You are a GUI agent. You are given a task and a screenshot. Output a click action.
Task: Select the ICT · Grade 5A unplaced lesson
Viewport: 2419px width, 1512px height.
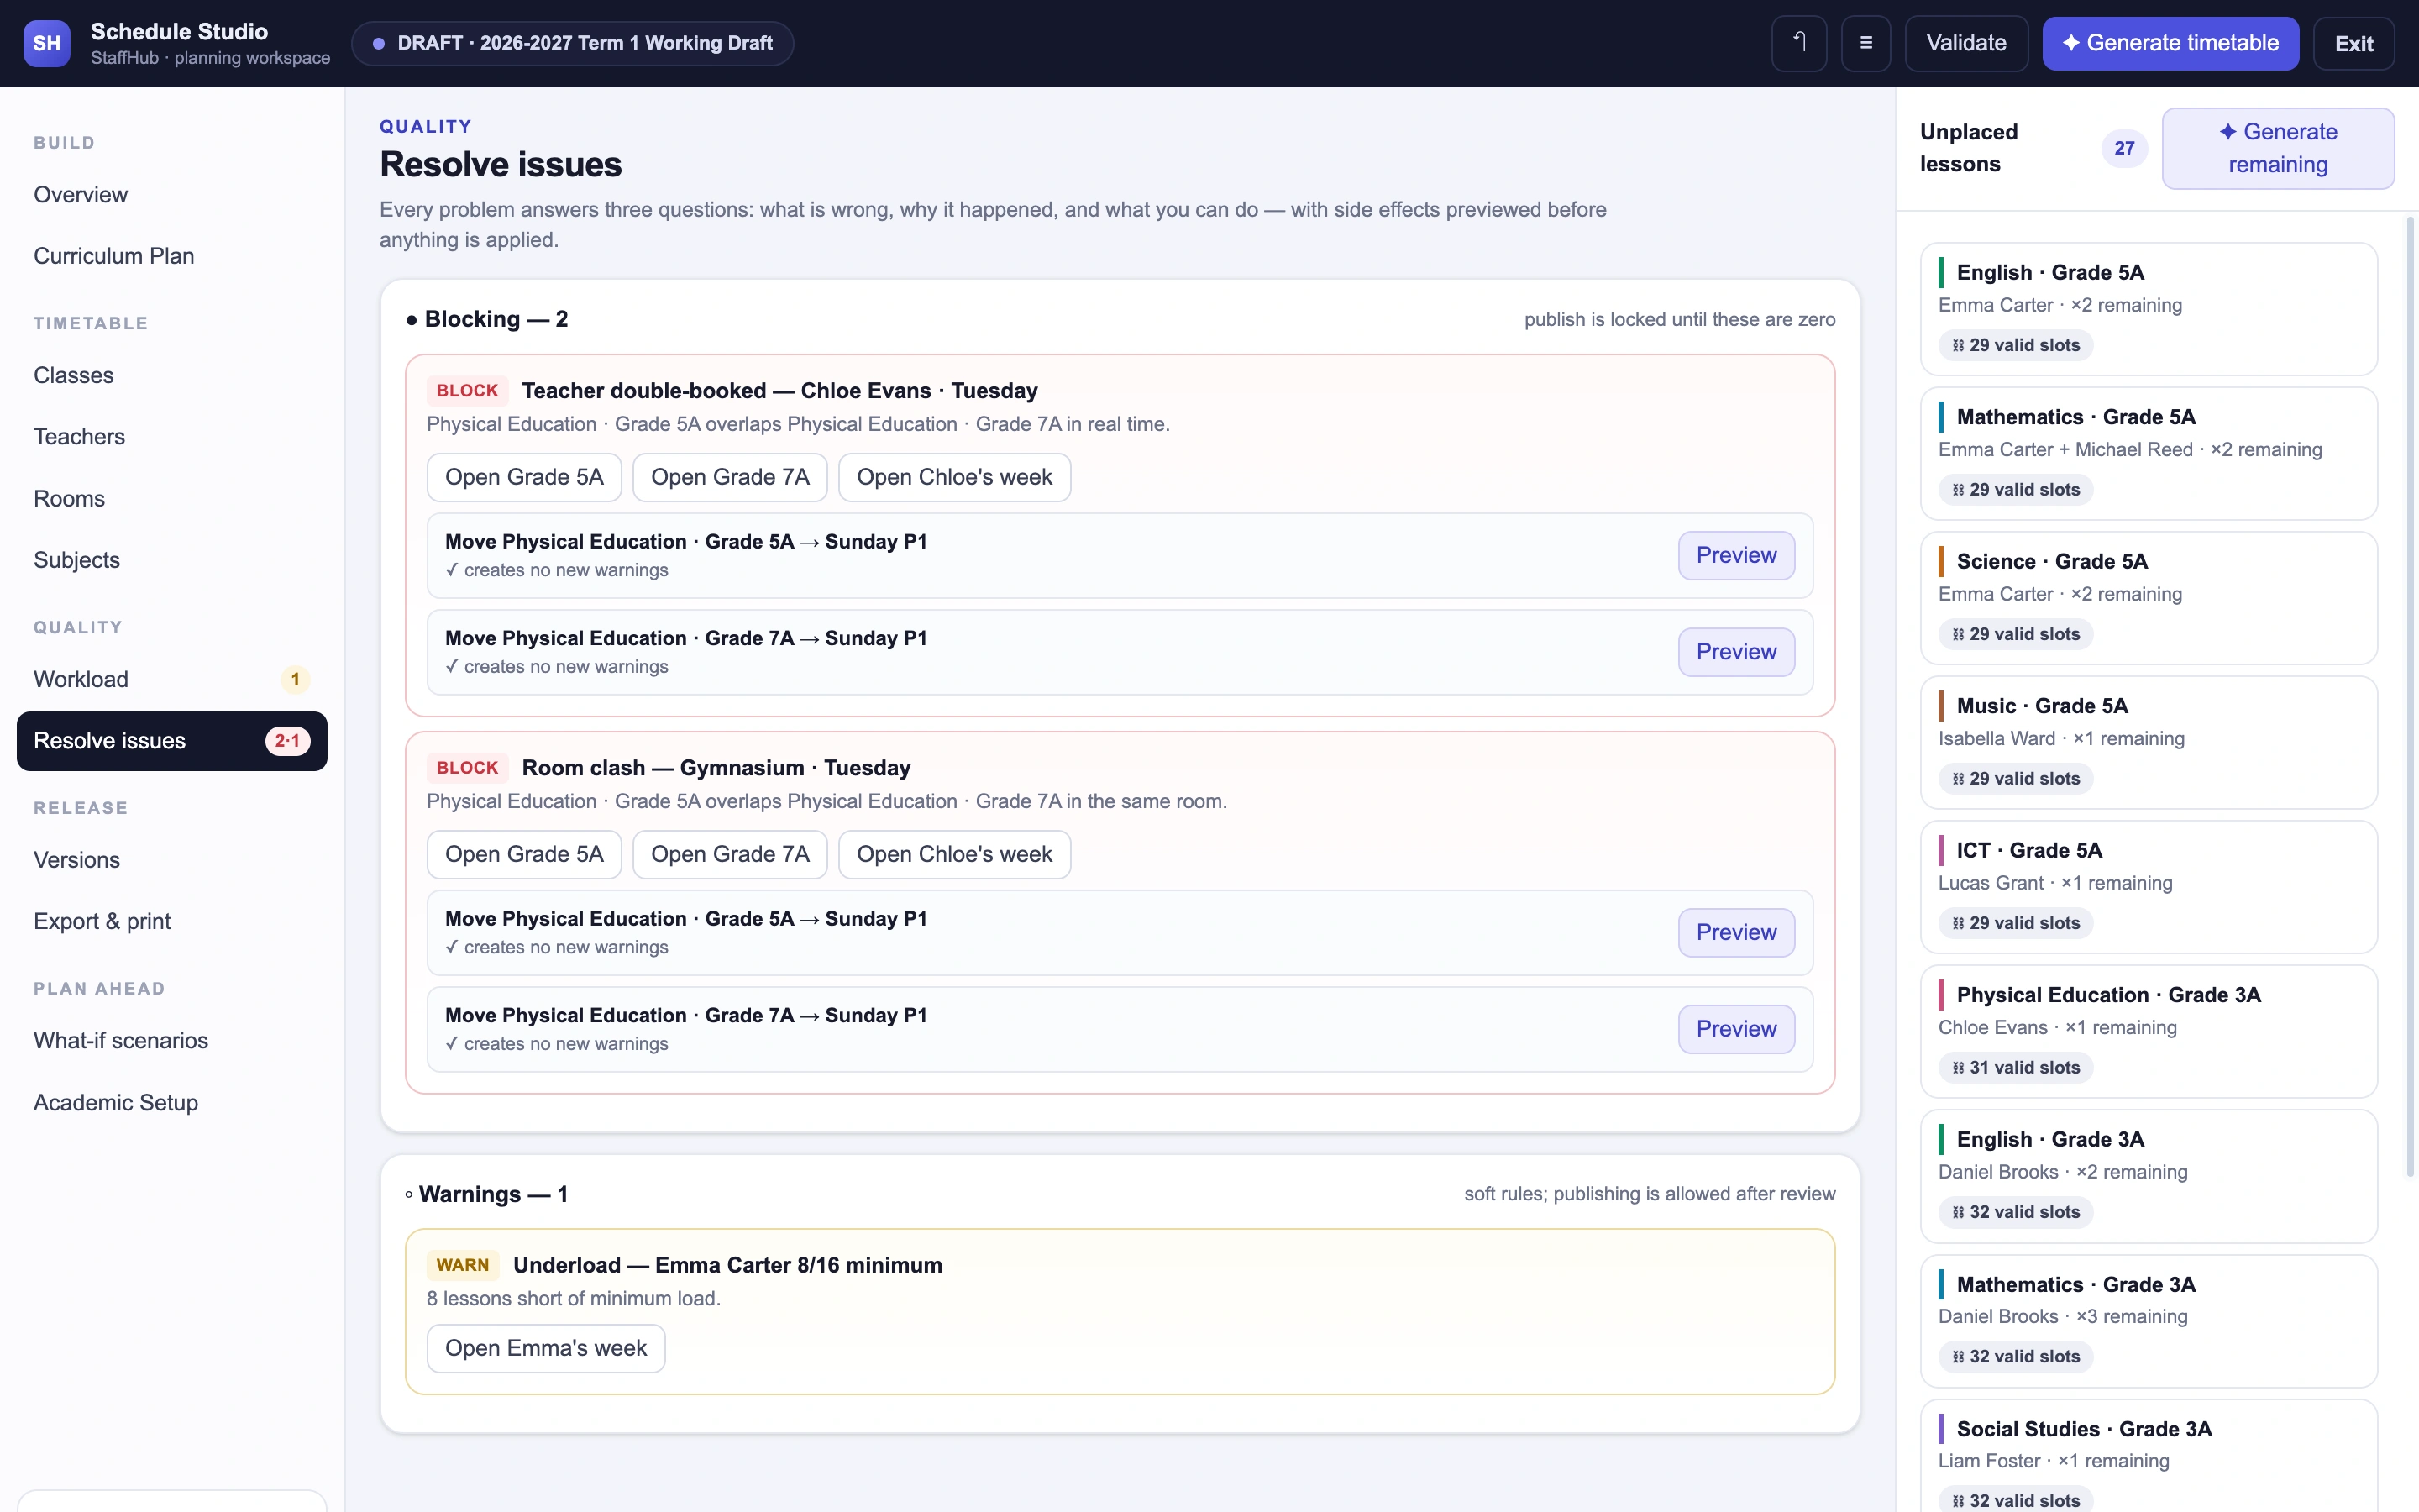tap(2148, 887)
